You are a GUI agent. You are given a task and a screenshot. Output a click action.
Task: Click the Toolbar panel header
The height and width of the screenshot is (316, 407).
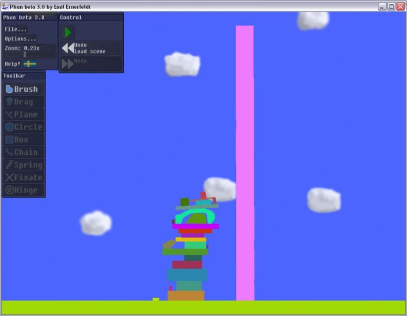[x=24, y=76]
